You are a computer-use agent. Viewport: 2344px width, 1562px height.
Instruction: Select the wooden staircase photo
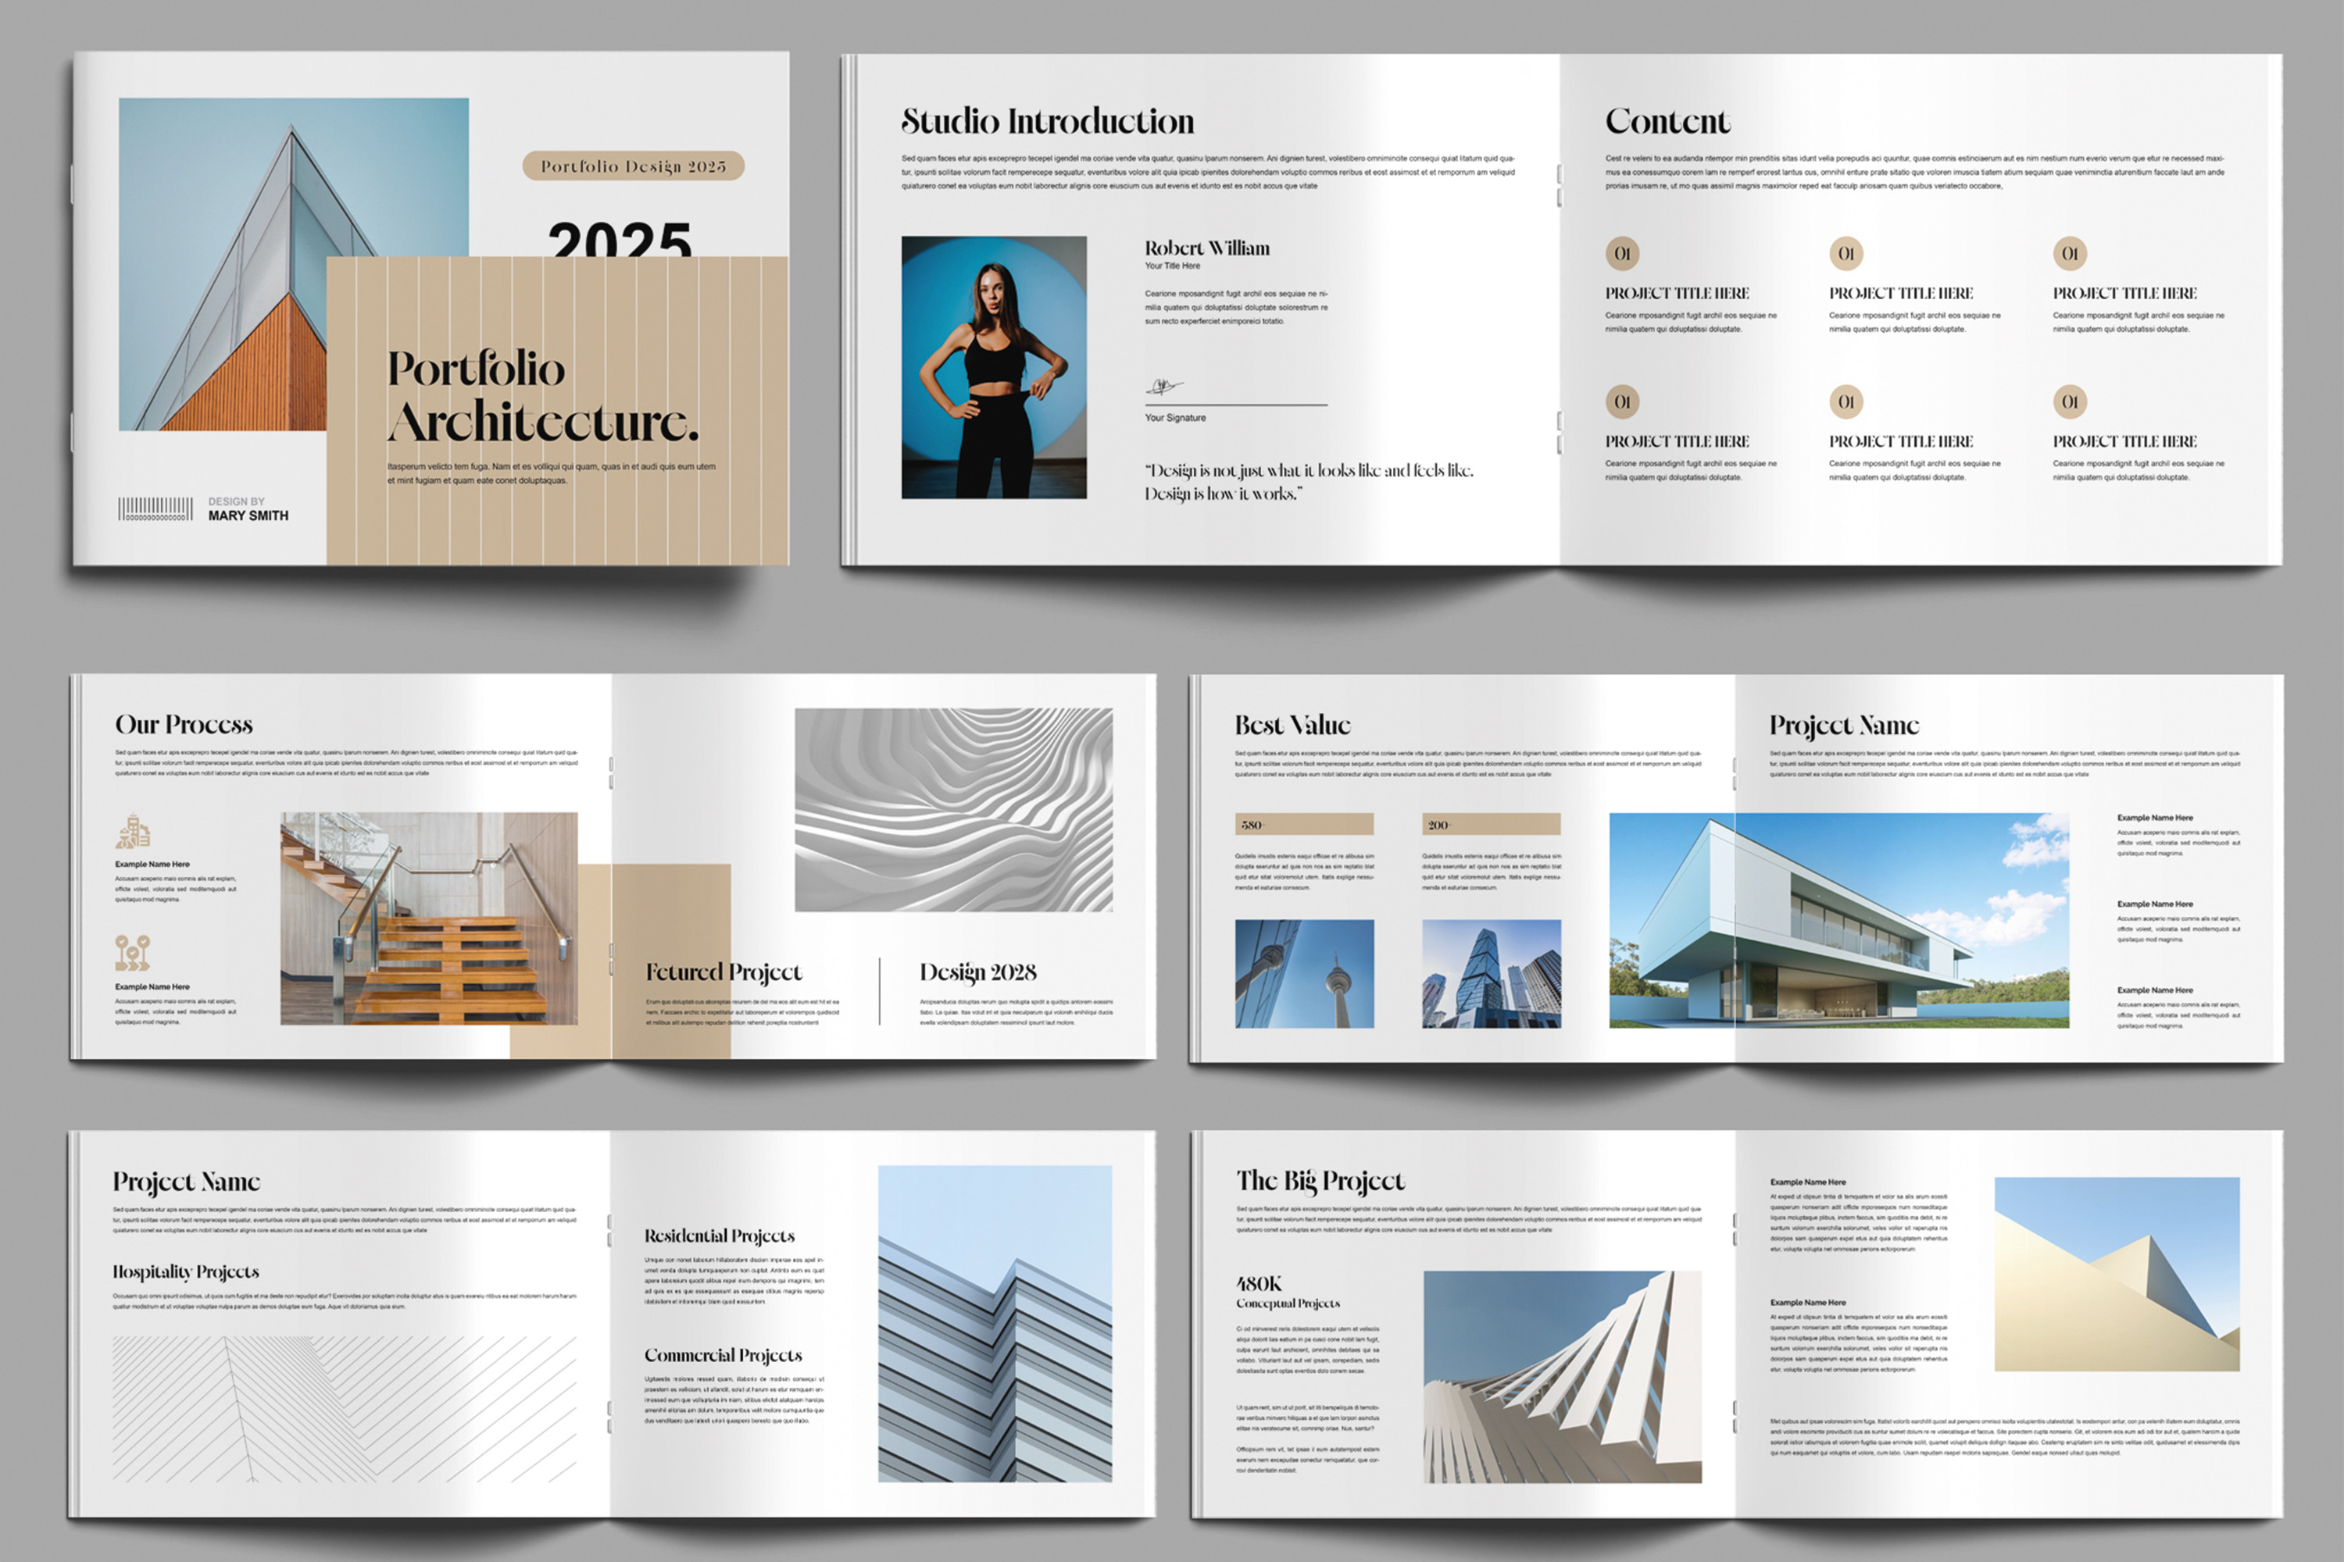pyautogui.click(x=428, y=918)
